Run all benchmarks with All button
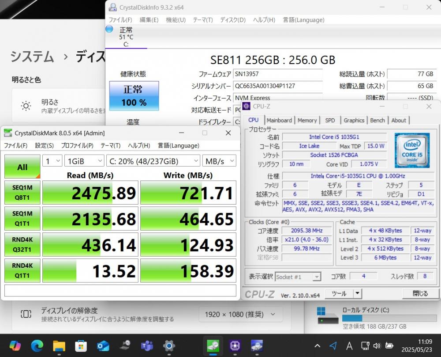441x357 pixels. [x=22, y=167]
